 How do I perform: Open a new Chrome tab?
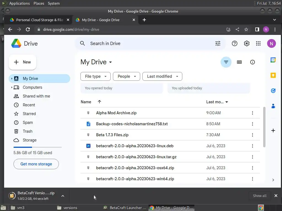pyautogui.click(x=144, y=20)
